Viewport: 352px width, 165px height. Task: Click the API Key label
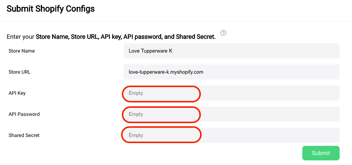[17, 93]
